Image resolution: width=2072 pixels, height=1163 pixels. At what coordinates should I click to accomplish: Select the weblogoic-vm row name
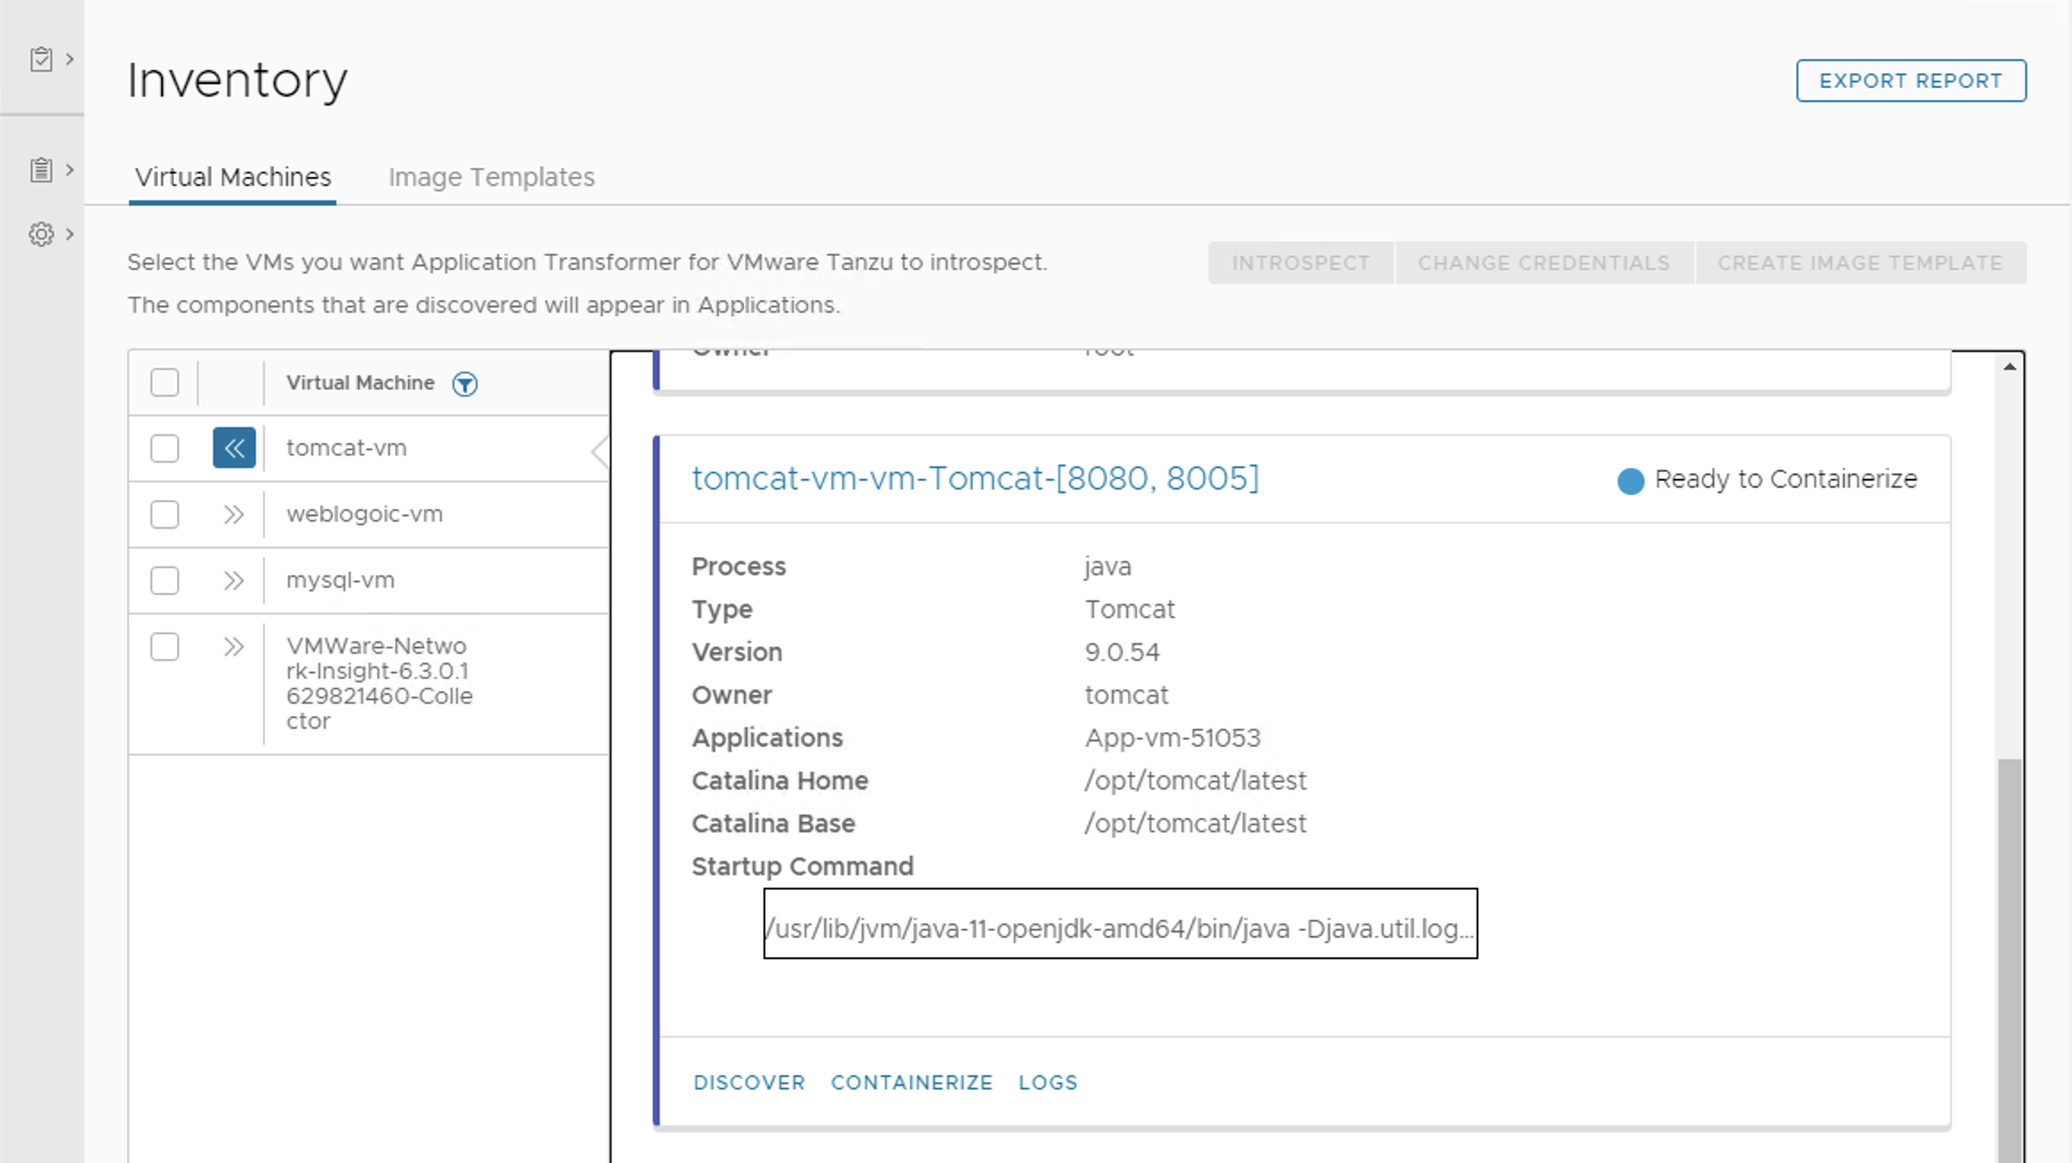click(364, 515)
